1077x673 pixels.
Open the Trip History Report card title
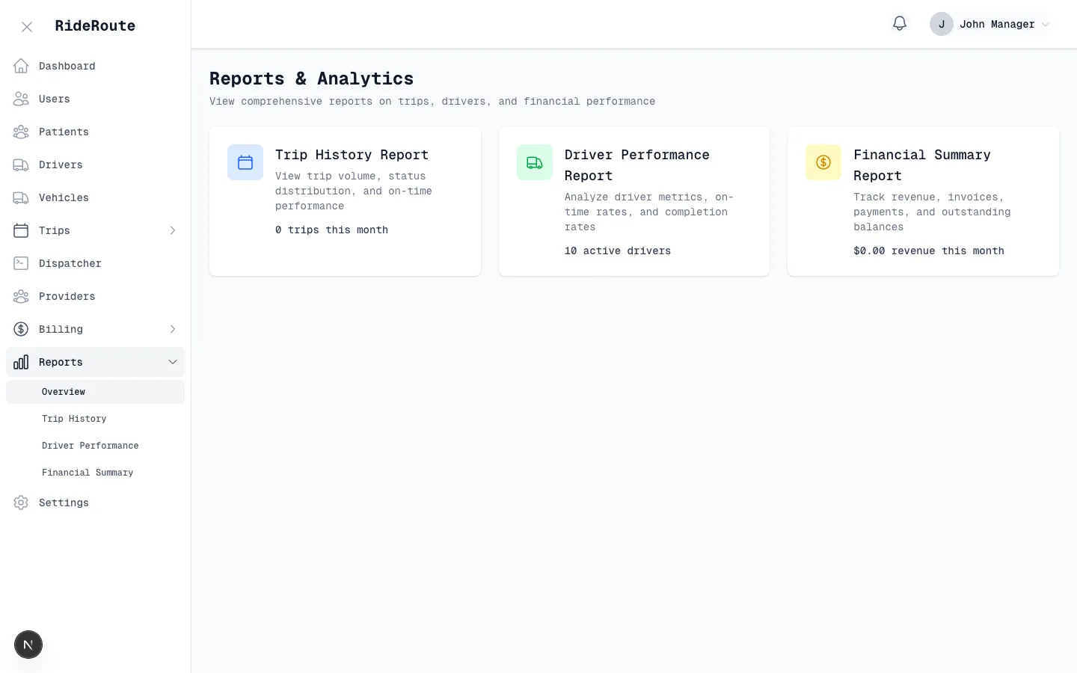(x=352, y=155)
